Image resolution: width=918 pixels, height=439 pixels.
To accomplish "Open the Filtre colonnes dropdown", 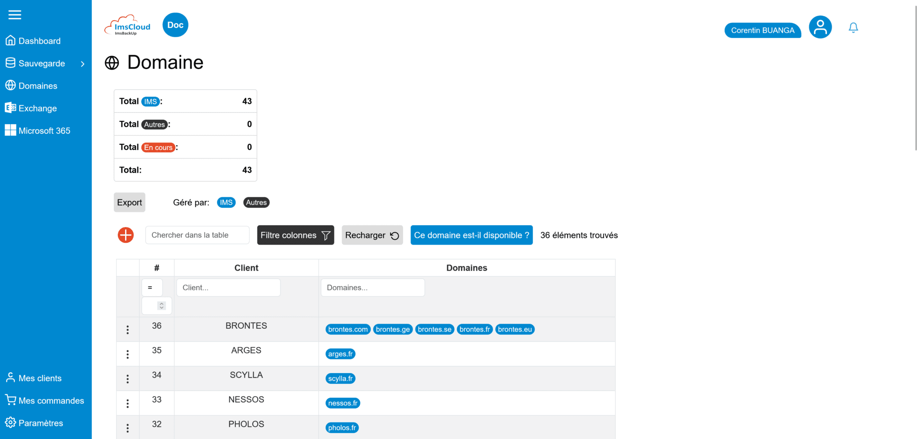I will pos(295,235).
